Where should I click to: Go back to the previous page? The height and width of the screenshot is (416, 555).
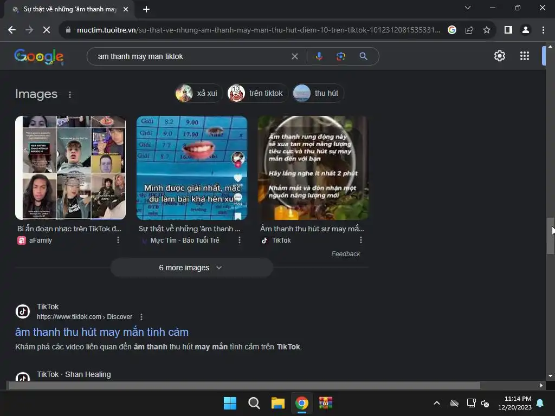click(x=12, y=30)
